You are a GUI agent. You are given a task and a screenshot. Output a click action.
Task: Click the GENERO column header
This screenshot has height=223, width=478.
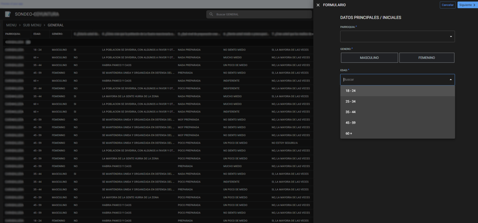(x=57, y=34)
